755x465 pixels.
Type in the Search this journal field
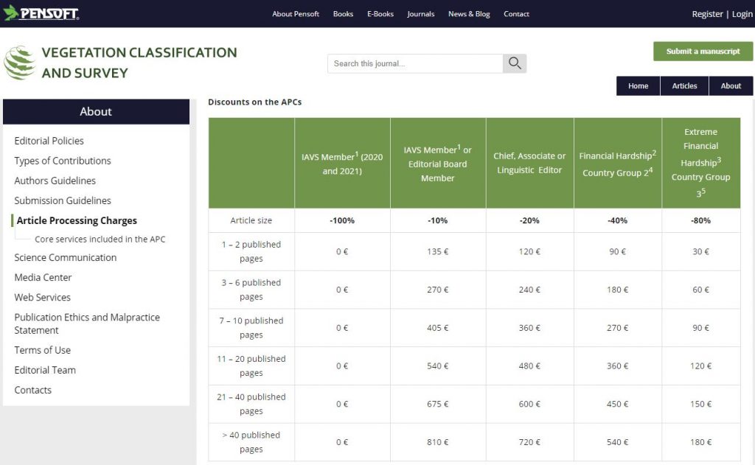[415, 63]
